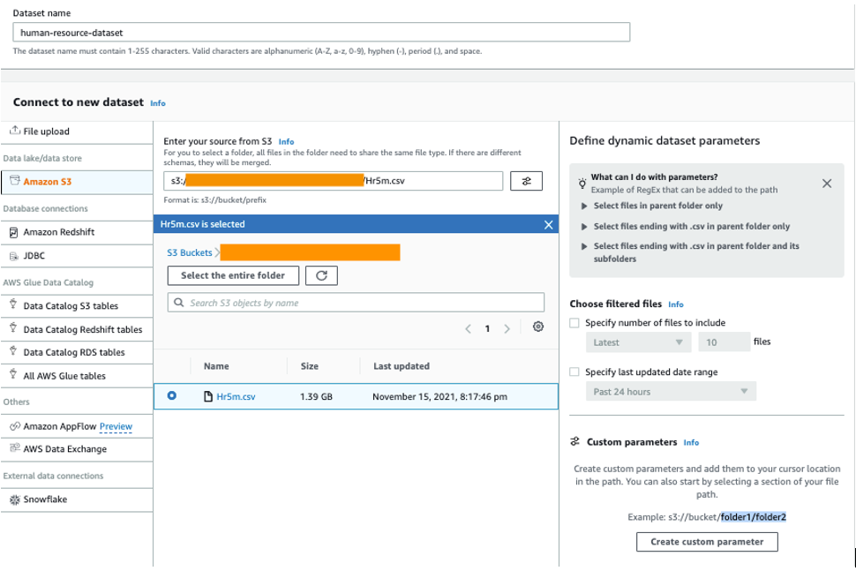
Task: Click the JDBC connection icon
Action: click(x=13, y=255)
